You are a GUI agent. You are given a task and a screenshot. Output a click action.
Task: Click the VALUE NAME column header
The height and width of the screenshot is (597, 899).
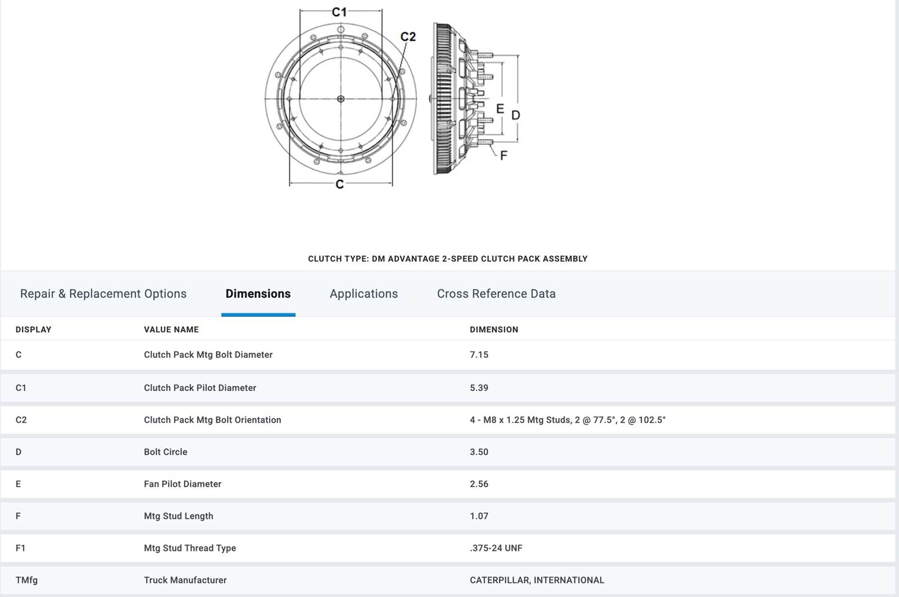pyautogui.click(x=171, y=330)
